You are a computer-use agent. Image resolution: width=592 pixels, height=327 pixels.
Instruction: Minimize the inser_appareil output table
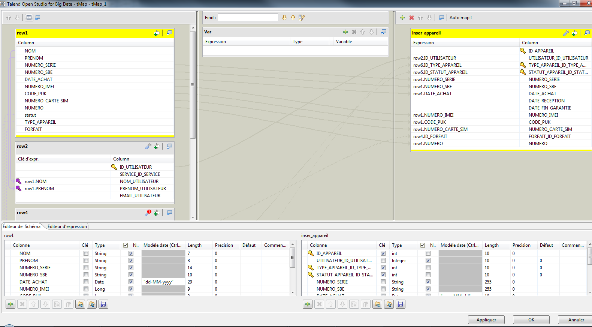pos(587,33)
